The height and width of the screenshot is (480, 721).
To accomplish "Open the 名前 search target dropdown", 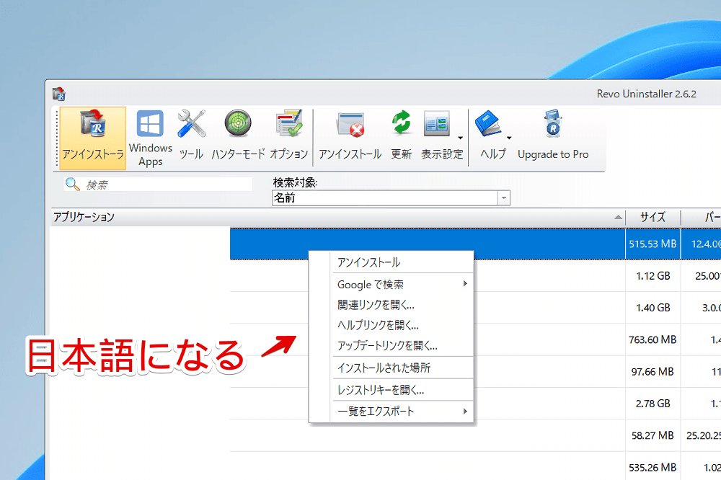I will point(503,197).
